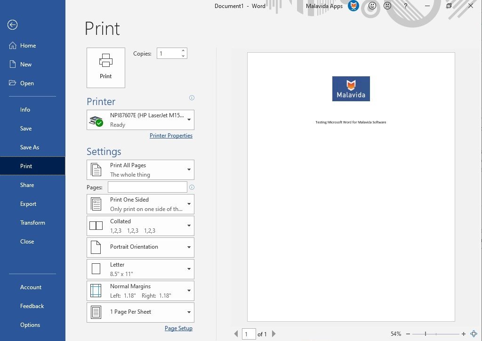Screen dimensions: 482x341
Task: Open the Portrait Orientation dropdown
Action: [x=140, y=247]
